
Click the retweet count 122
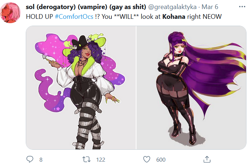(x=101, y=159)
